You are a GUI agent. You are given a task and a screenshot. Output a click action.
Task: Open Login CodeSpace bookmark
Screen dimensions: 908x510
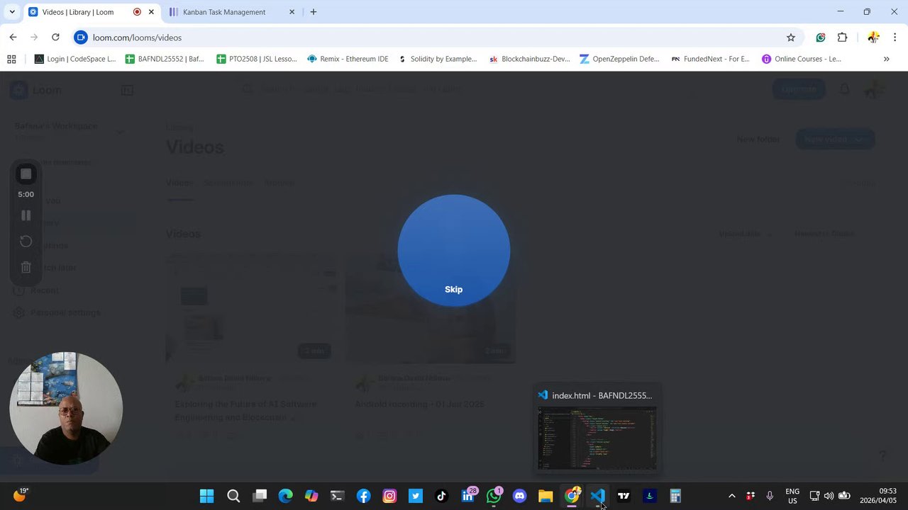[75, 59]
